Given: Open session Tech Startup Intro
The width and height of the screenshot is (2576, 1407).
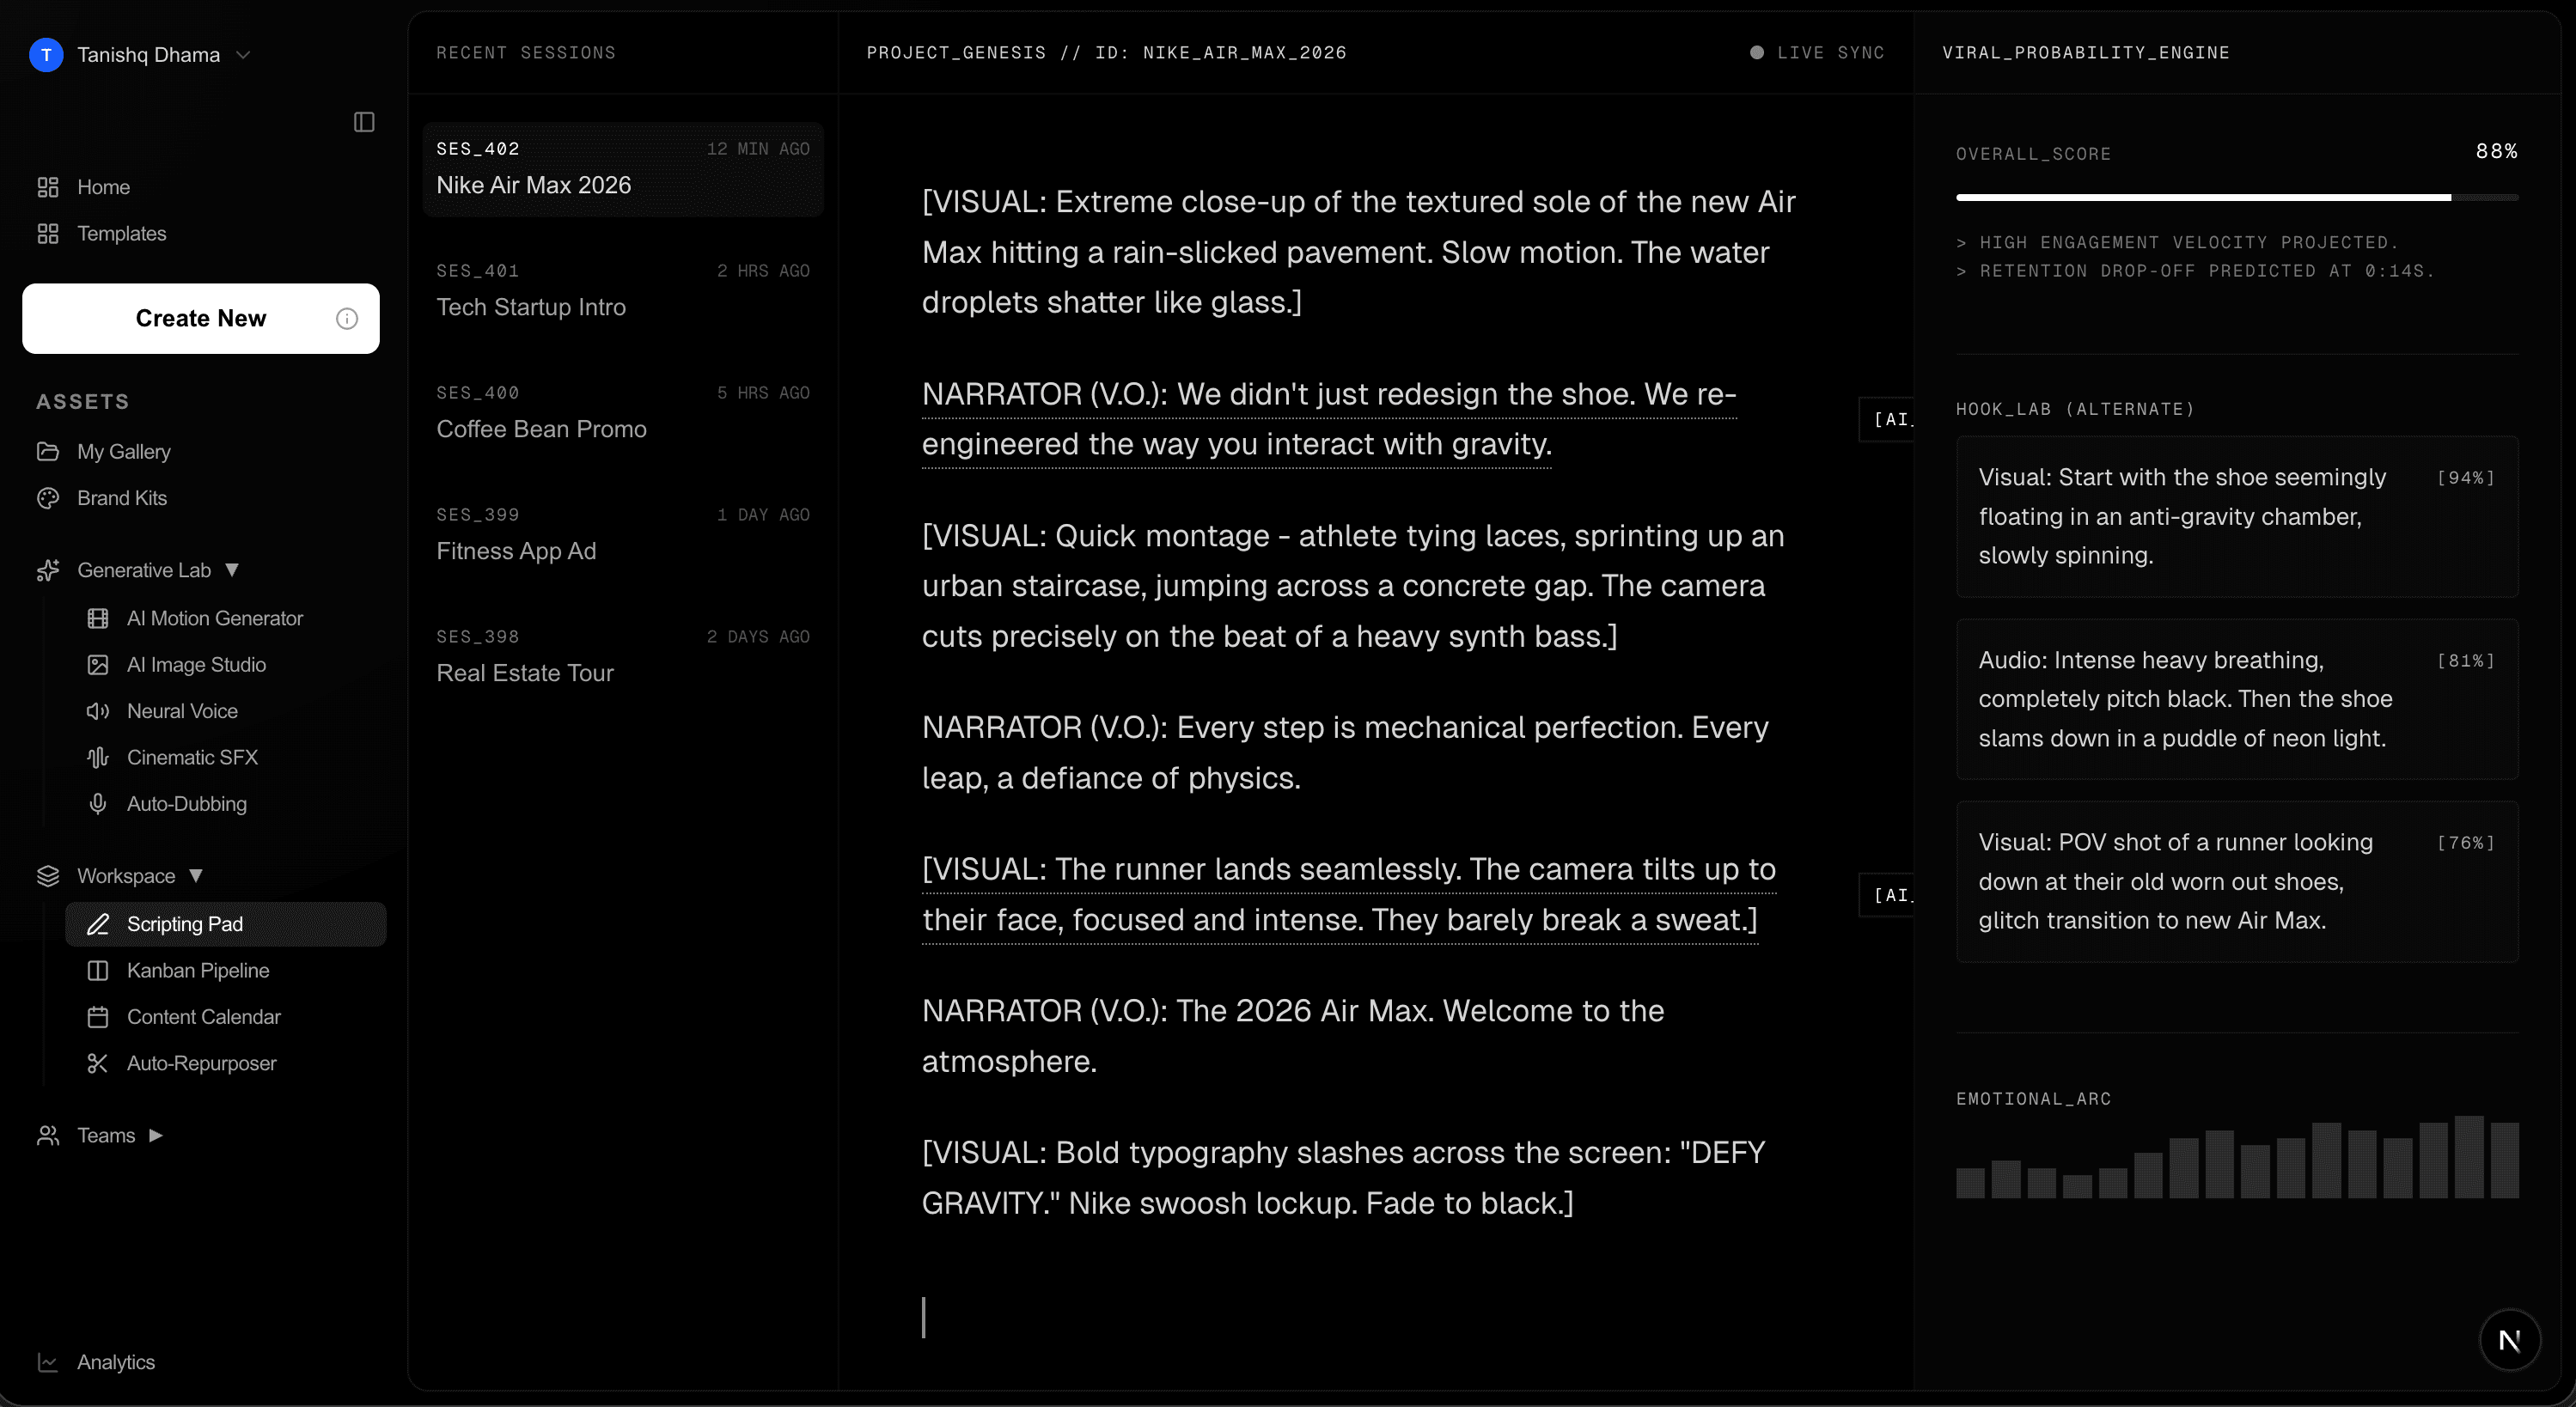Looking at the screenshot, I should [x=623, y=291].
